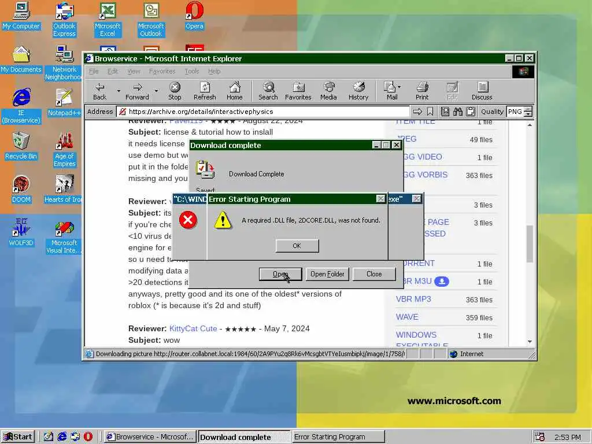This screenshot has width=592, height=444.
Task: Click the Opera quick launch icon in taskbar
Action: [x=88, y=437]
